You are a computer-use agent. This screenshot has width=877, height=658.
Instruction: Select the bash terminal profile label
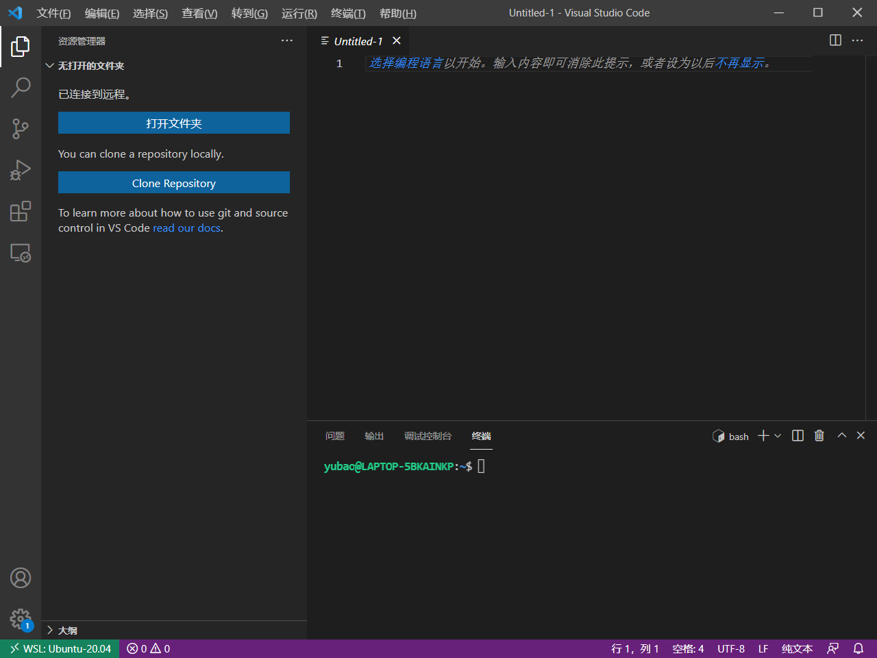click(730, 437)
